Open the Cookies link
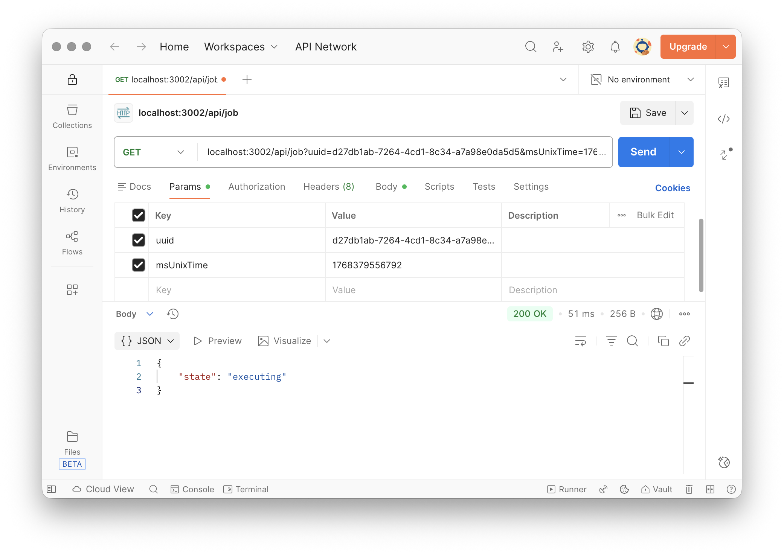 tap(673, 188)
